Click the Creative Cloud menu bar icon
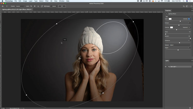Viewport: 193px width, 109px height. 141,1
